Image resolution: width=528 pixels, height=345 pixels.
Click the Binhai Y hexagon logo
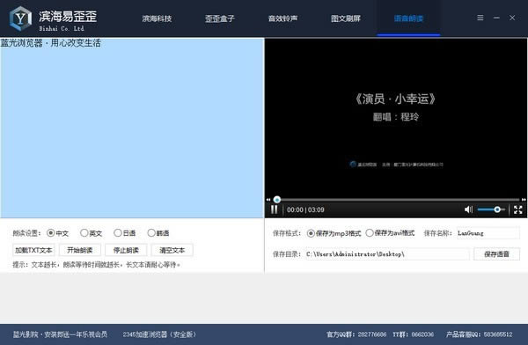coord(20,18)
